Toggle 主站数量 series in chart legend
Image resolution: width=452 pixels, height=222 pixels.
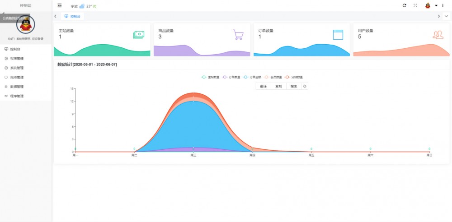(x=210, y=77)
